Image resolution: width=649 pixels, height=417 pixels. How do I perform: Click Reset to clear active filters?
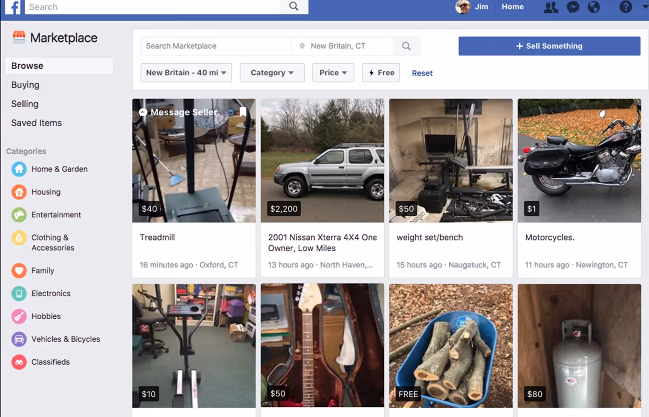click(x=422, y=73)
